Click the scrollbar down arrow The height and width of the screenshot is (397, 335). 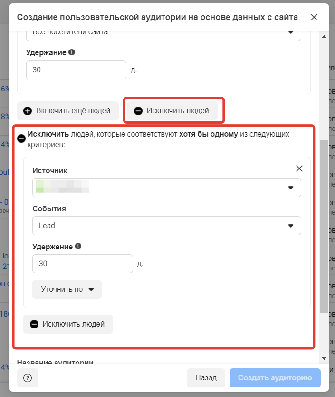(325, 358)
